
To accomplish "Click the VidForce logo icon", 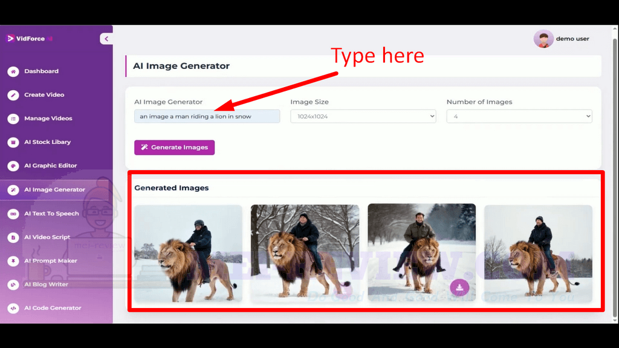I will (11, 38).
